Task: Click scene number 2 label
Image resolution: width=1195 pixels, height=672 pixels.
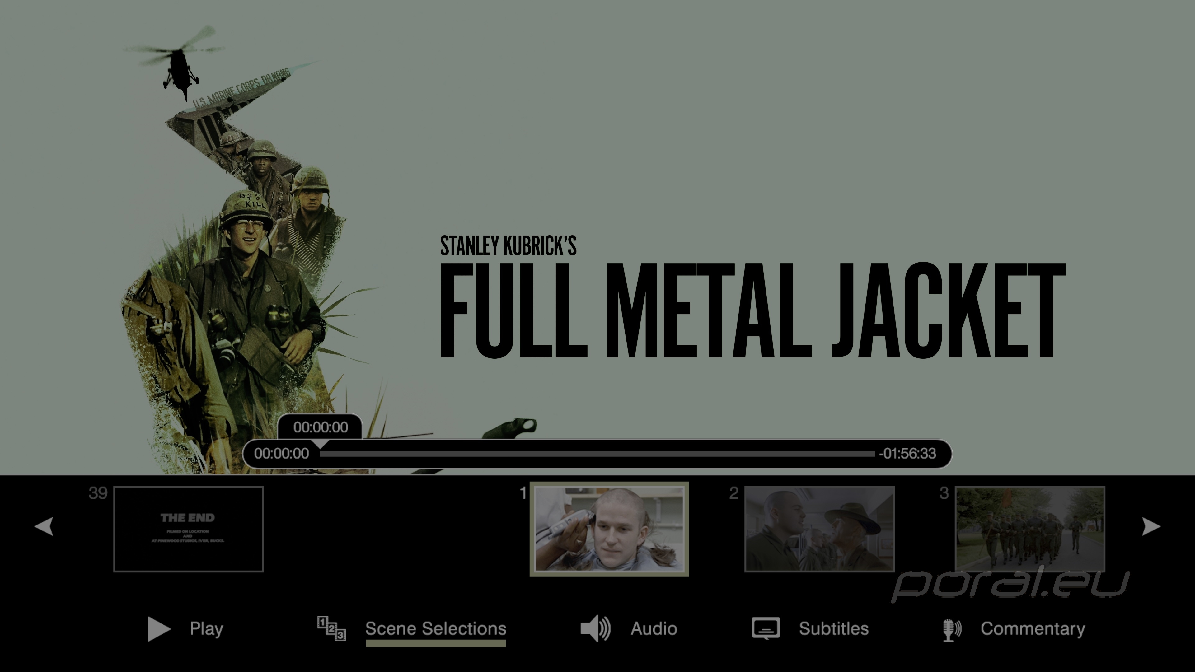Action: coord(734,493)
